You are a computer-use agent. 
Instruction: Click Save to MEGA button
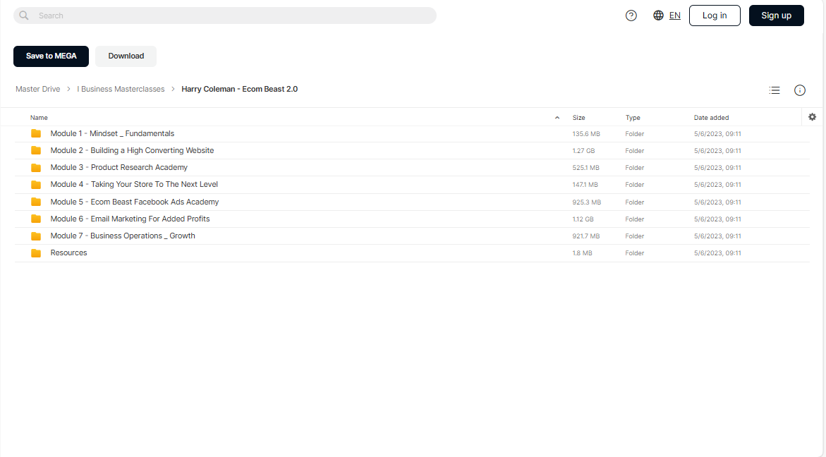coord(51,56)
